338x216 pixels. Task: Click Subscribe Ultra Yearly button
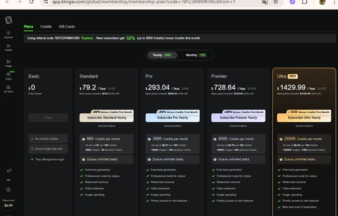click(x=304, y=118)
